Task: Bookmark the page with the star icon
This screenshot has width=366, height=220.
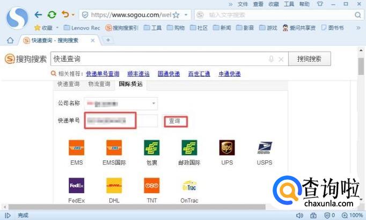Action: tap(176, 15)
